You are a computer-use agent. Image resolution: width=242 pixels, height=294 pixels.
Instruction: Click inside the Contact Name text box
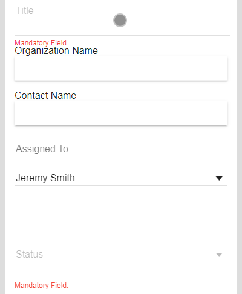(121, 113)
